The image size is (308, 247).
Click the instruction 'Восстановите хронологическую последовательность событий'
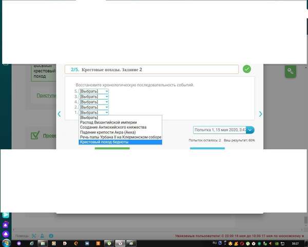coord(134,85)
